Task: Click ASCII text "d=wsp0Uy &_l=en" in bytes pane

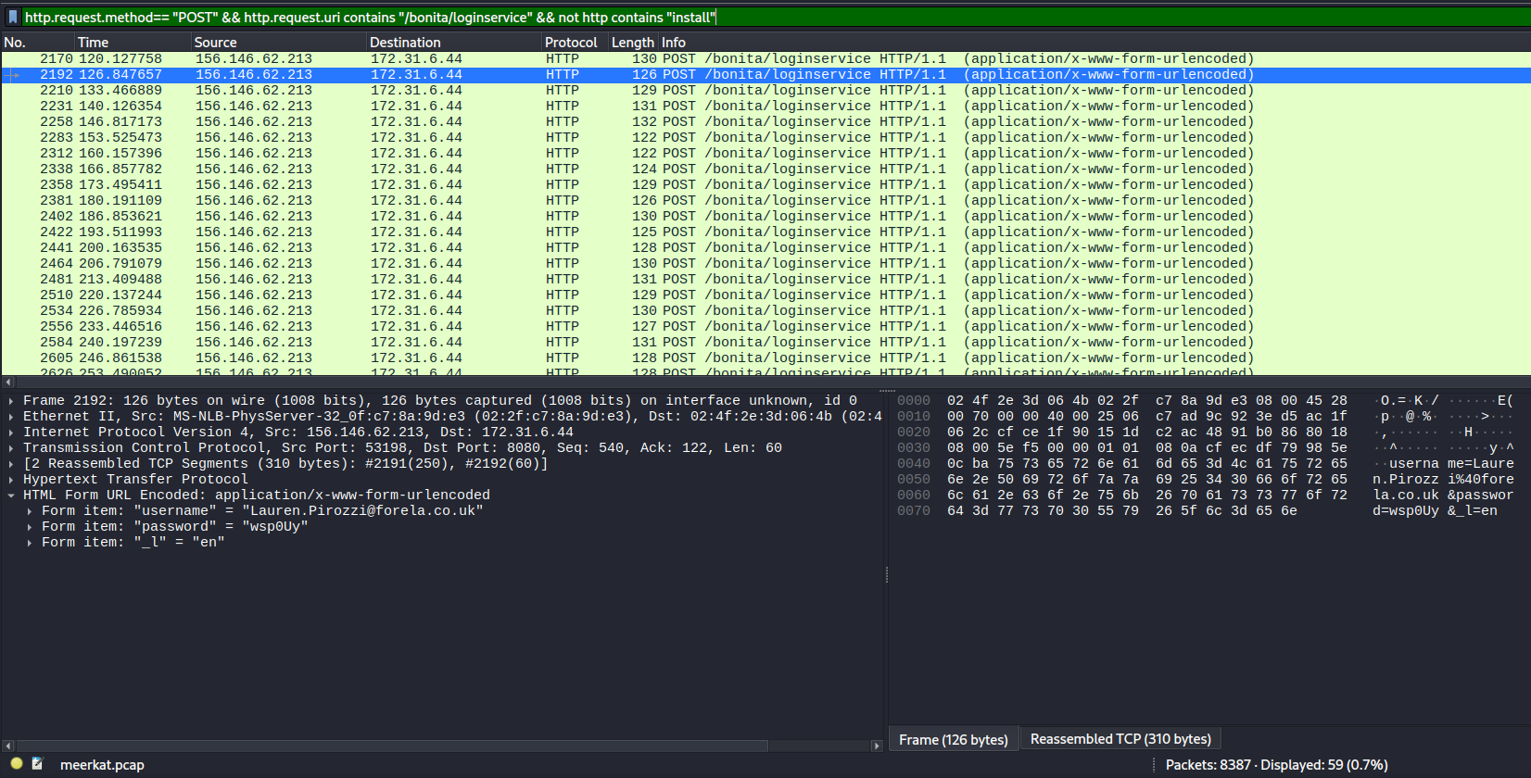Action: coord(1435,511)
